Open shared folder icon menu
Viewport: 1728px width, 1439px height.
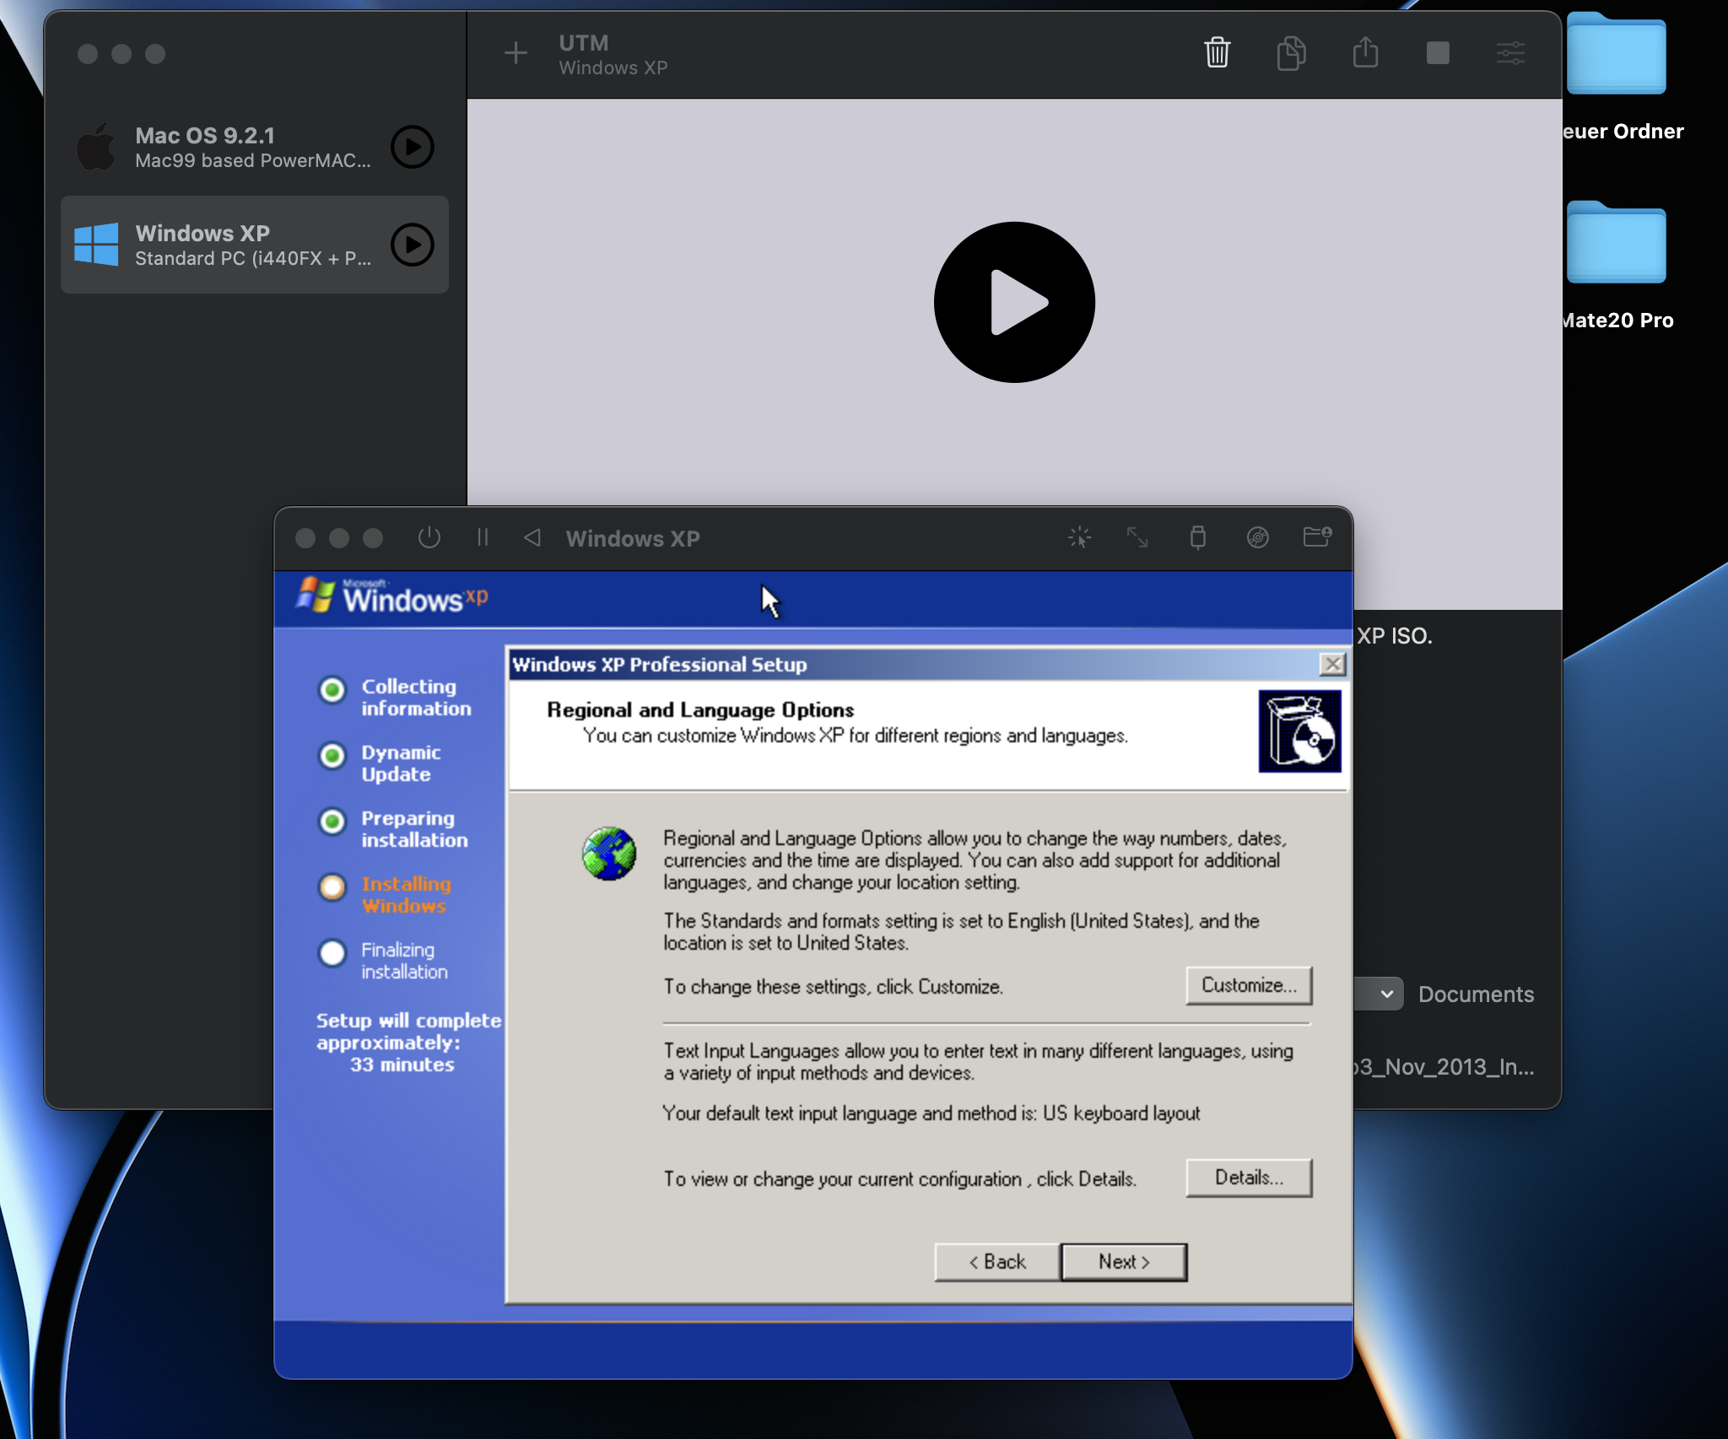coord(1316,537)
